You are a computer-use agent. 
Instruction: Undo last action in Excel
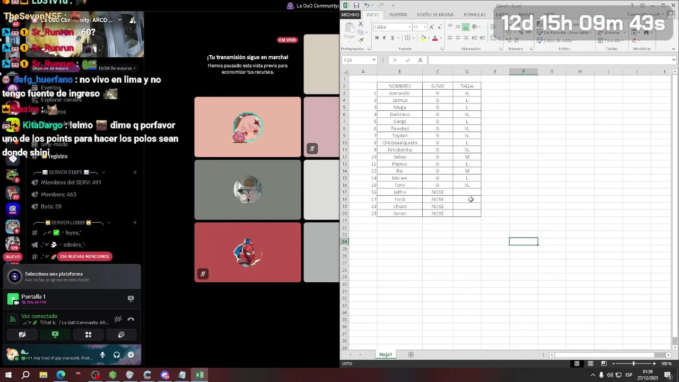(366, 5)
